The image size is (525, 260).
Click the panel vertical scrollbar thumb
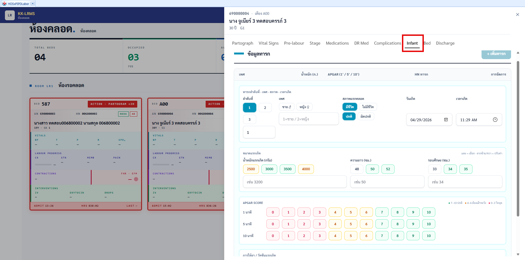[x=518, y=138]
